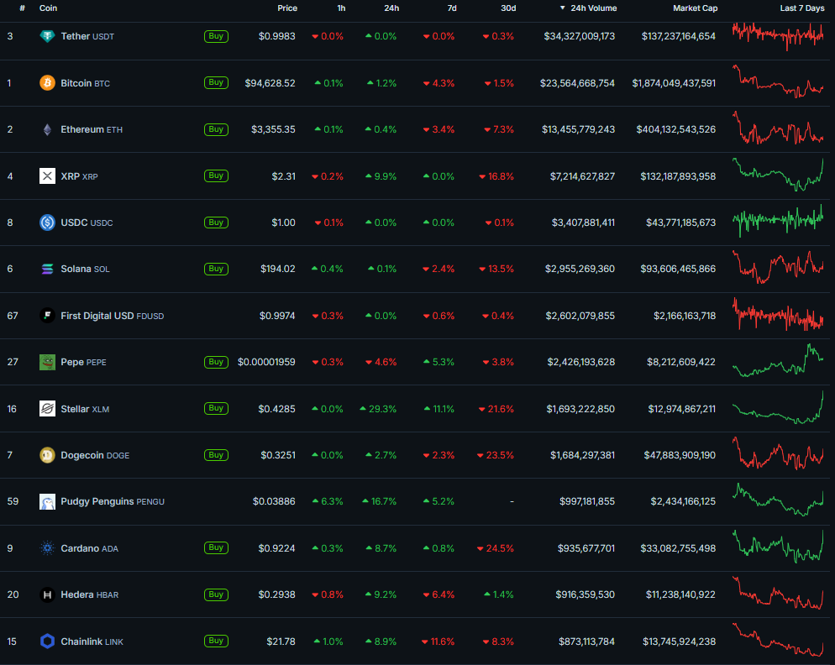Open the Bitcoin BTC coin page

pos(85,83)
